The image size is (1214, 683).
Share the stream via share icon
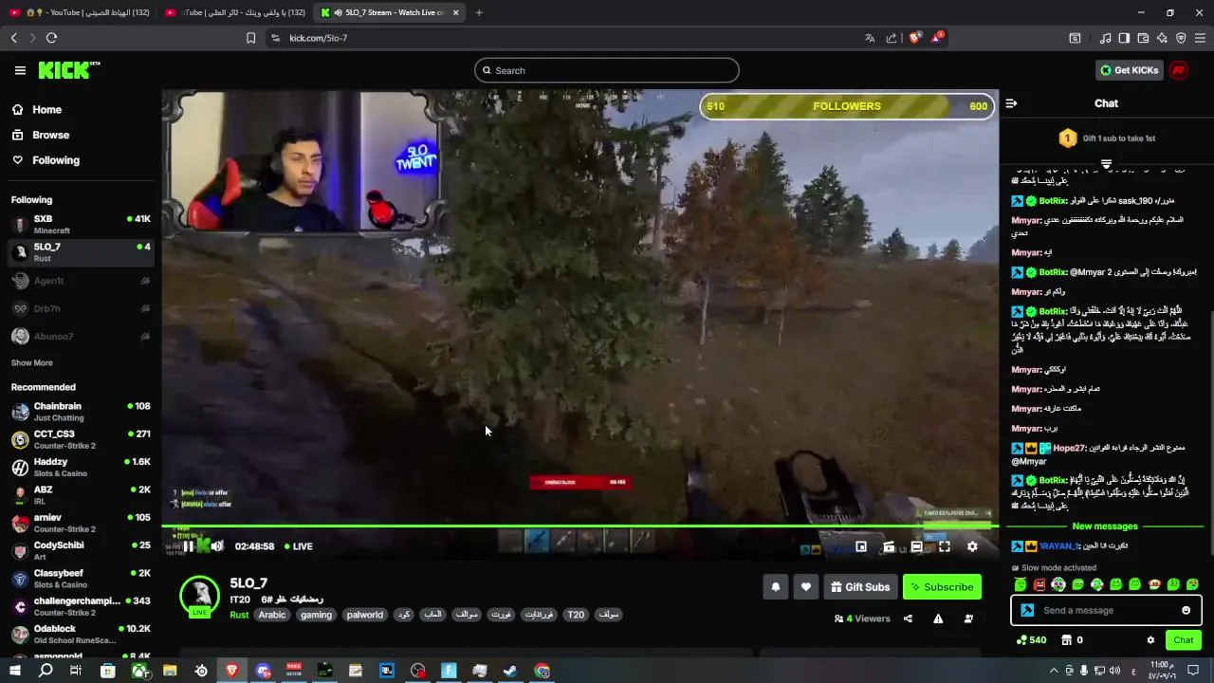(x=908, y=618)
